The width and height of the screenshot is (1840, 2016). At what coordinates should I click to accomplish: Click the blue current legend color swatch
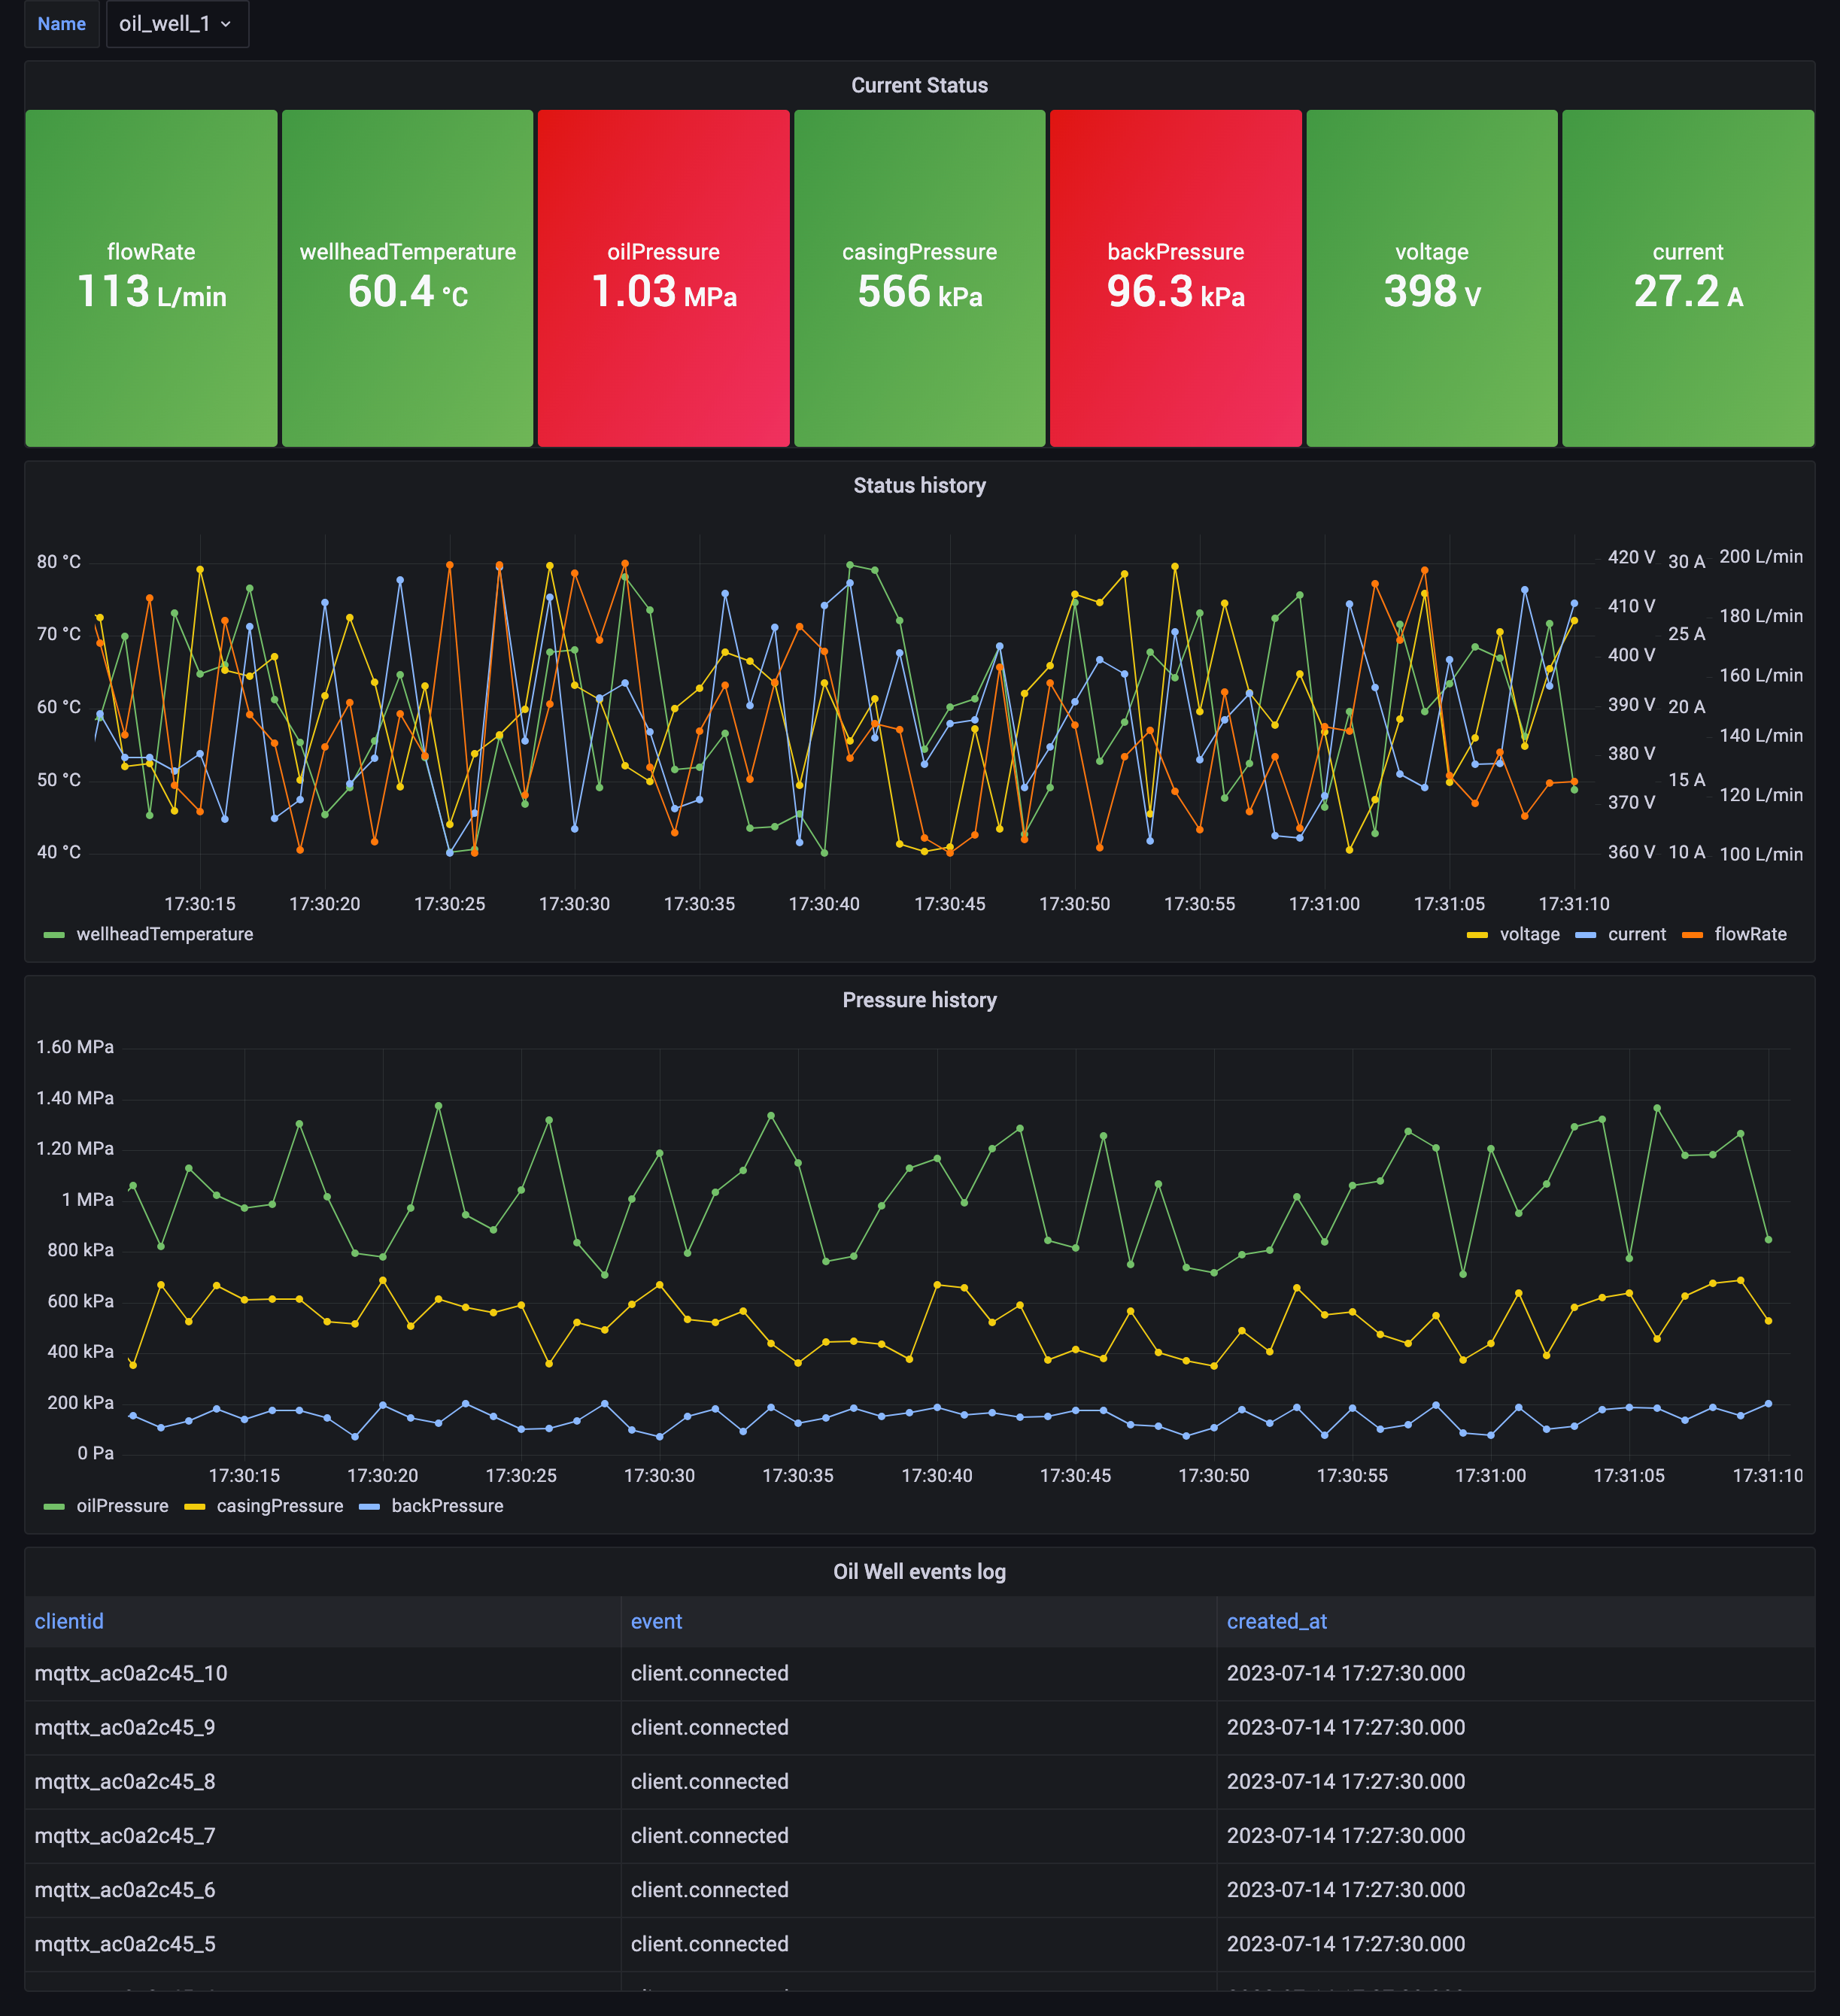(x=1585, y=935)
